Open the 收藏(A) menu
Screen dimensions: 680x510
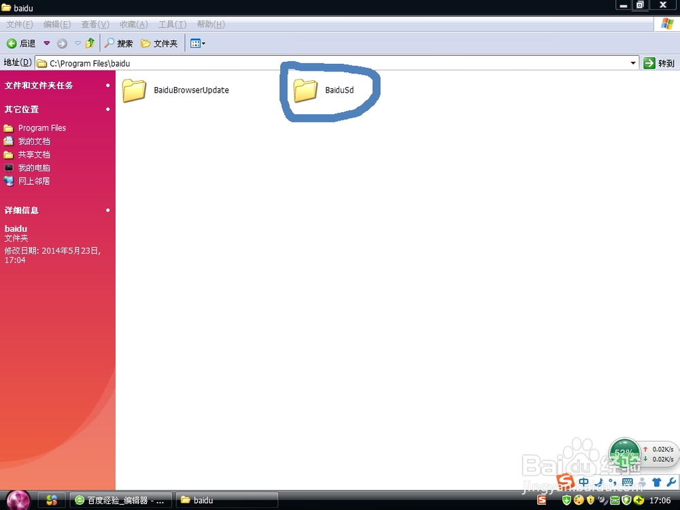(133, 24)
